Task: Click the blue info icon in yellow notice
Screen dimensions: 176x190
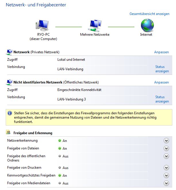Action: pos(10,113)
